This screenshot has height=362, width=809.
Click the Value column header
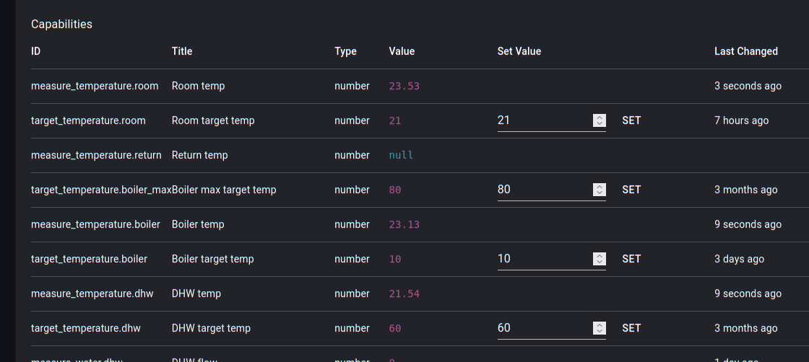402,52
